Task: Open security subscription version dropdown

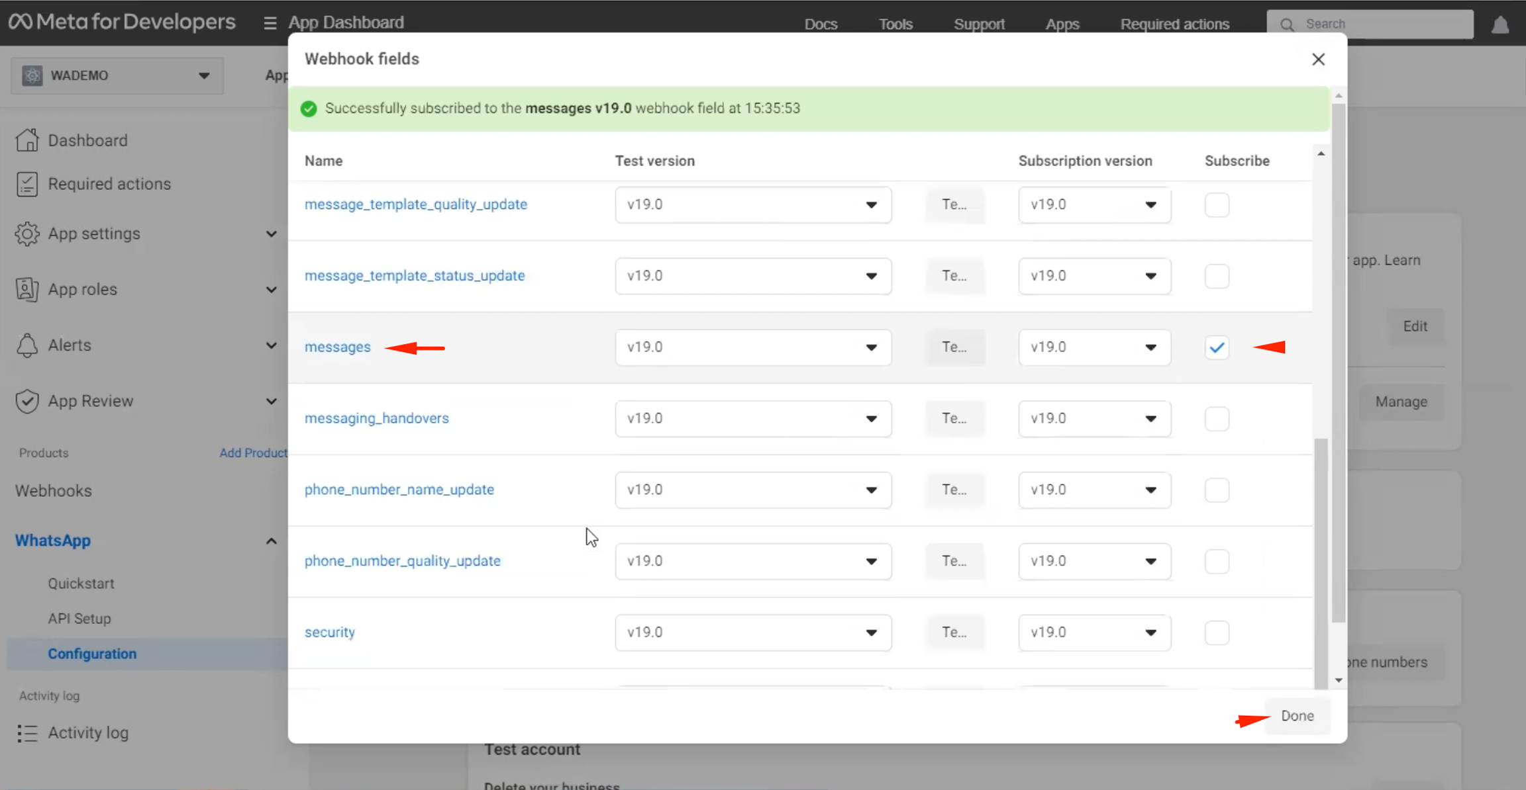Action: click(1094, 633)
